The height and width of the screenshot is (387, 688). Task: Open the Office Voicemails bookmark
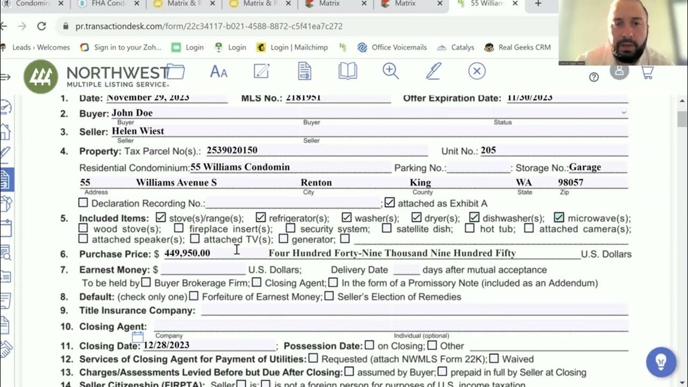click(392, 47)
